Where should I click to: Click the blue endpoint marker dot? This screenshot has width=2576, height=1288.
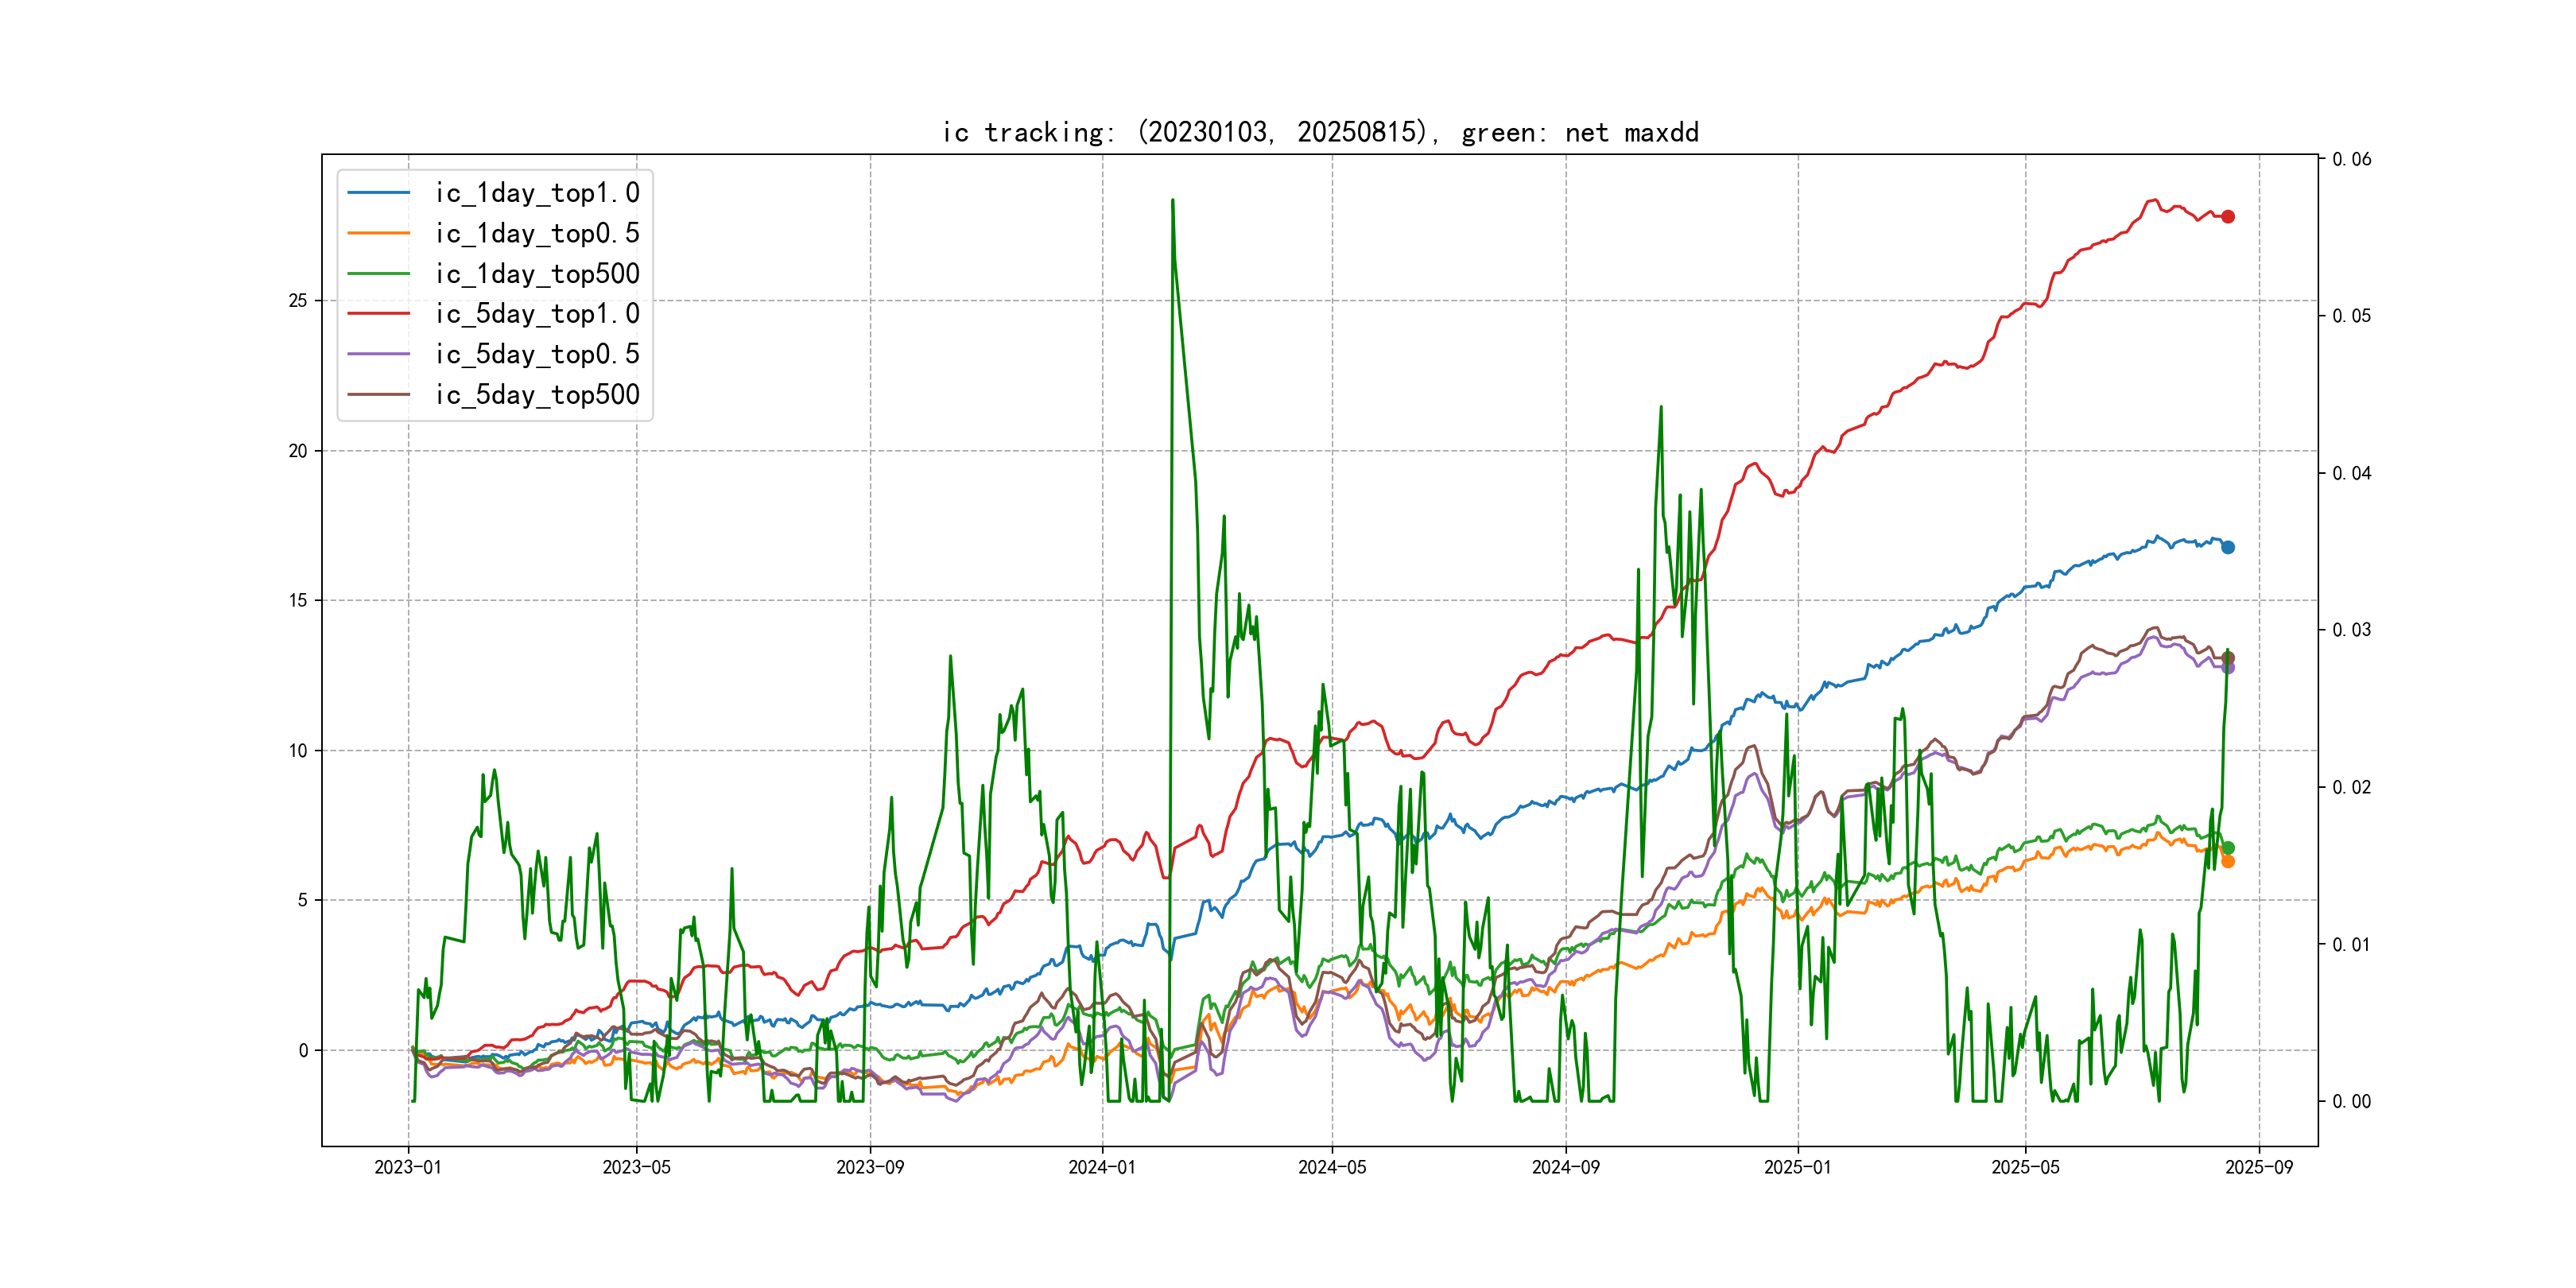tap(2228, 547)
